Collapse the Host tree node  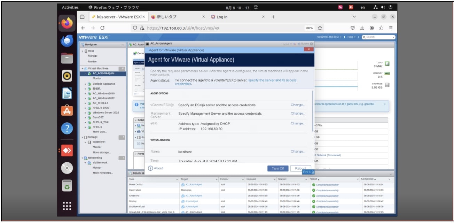(x=83, y=51)
